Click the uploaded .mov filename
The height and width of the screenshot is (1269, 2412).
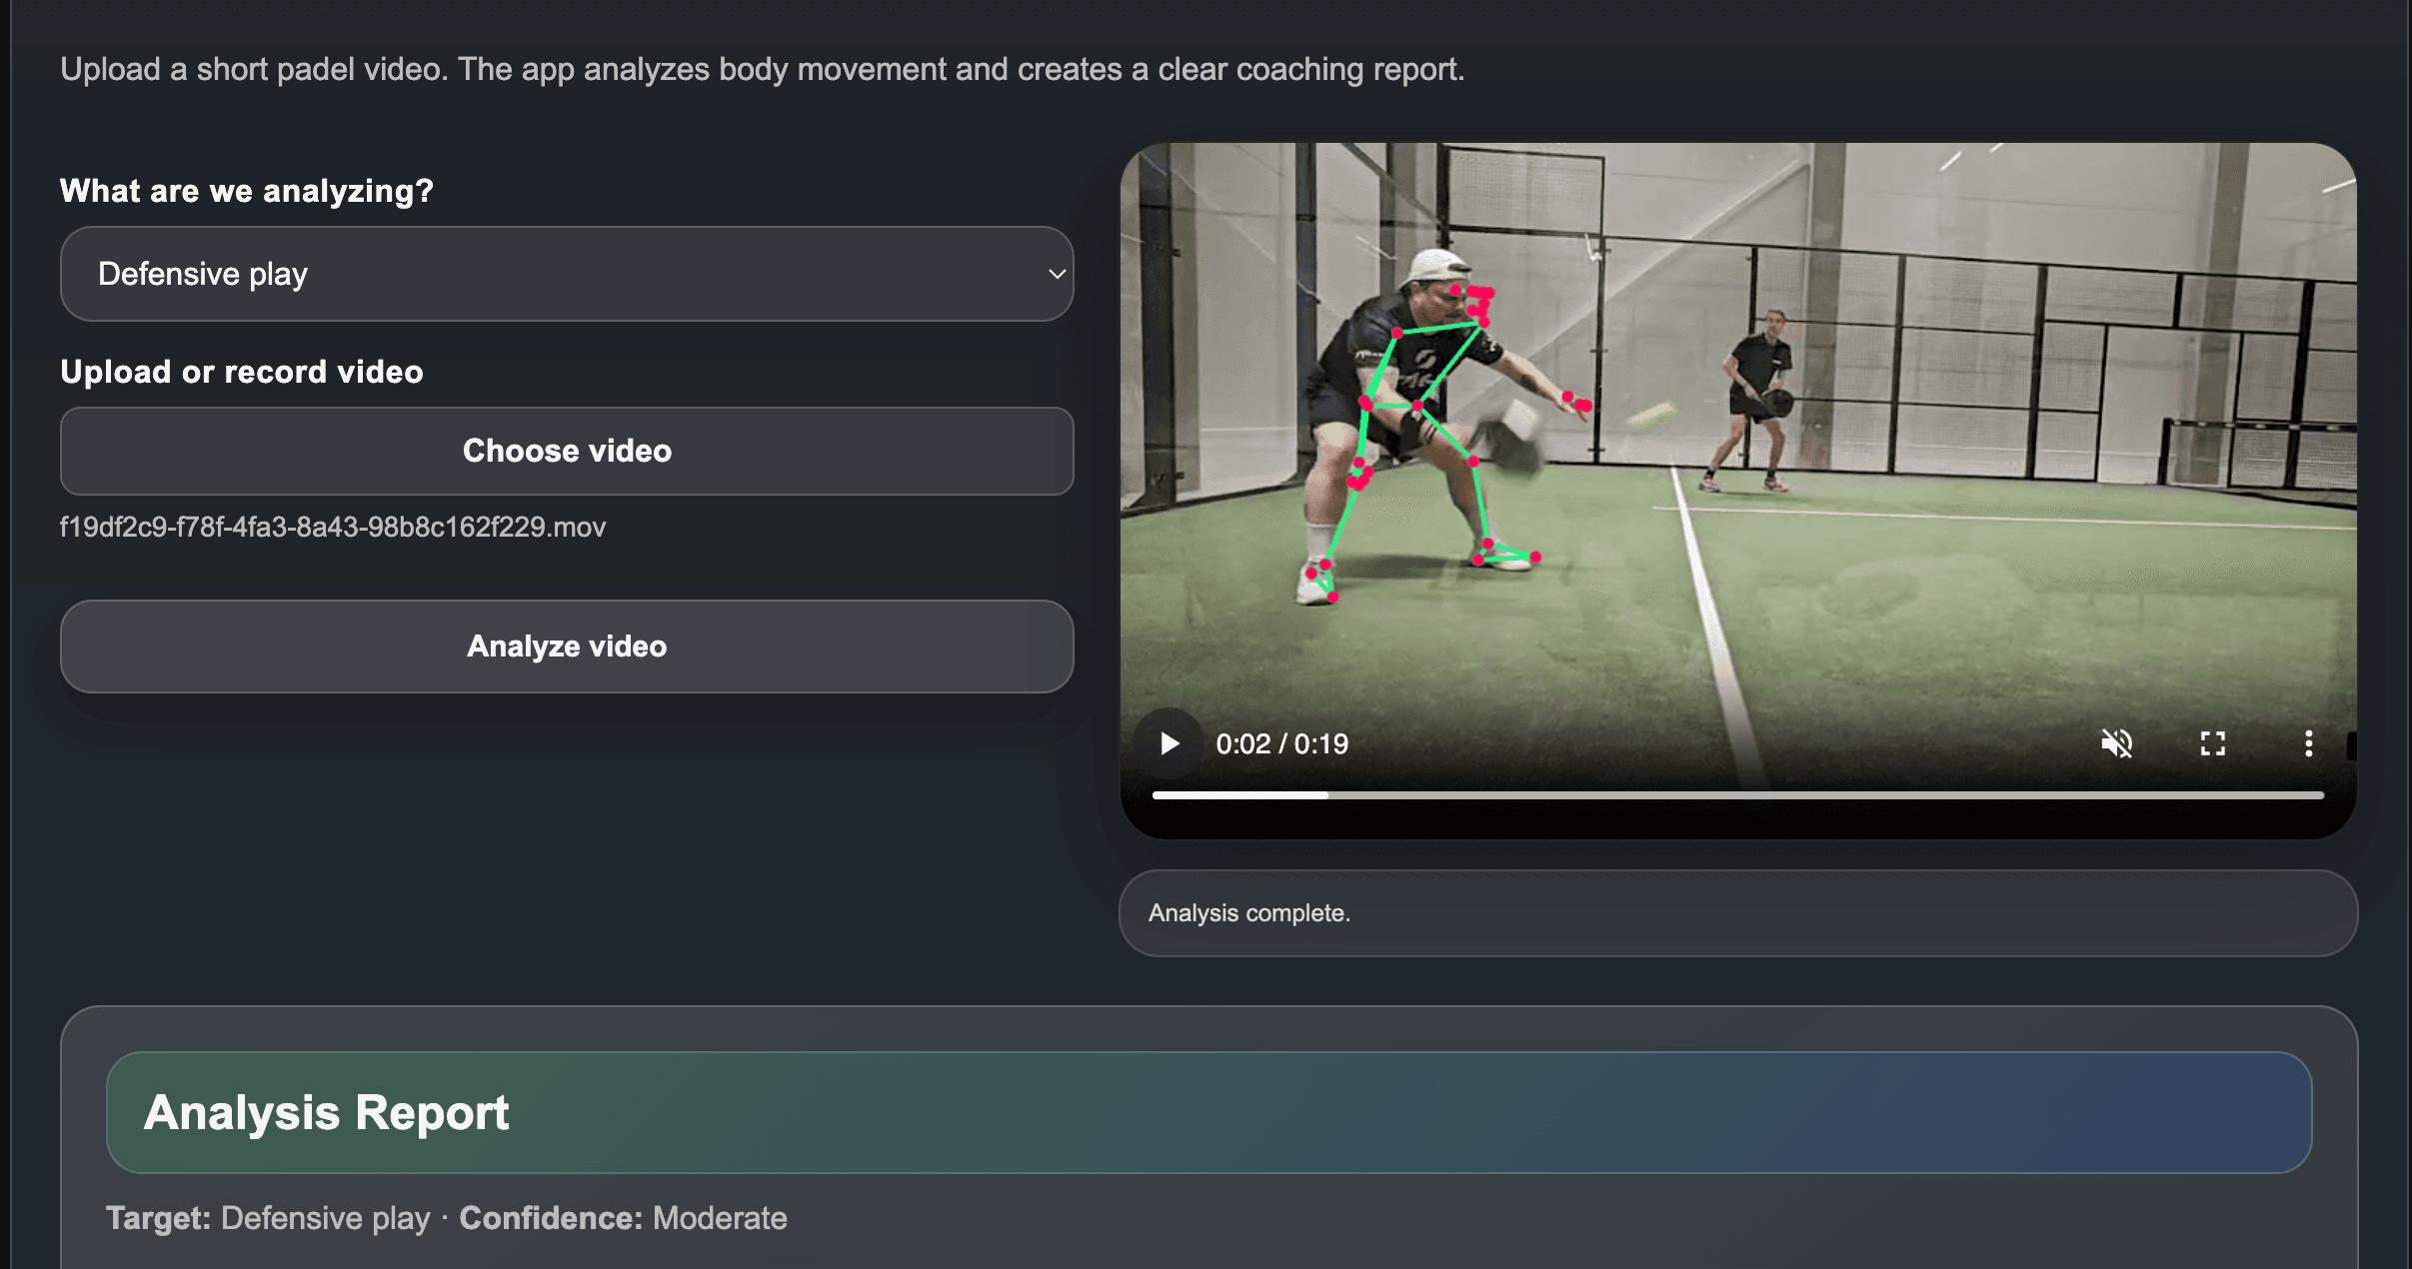[333, 527]
